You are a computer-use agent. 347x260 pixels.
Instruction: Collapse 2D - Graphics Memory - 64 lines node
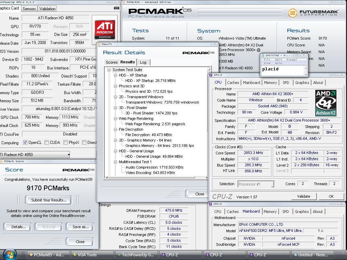tap(115, 140)
